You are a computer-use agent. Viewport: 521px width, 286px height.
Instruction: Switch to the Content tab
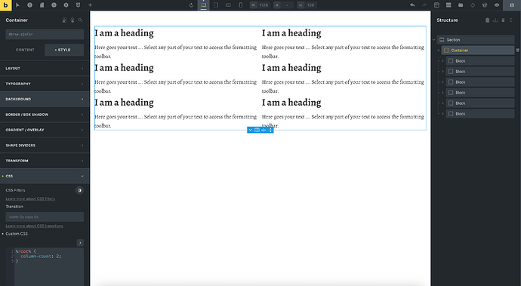click(25, 50)
